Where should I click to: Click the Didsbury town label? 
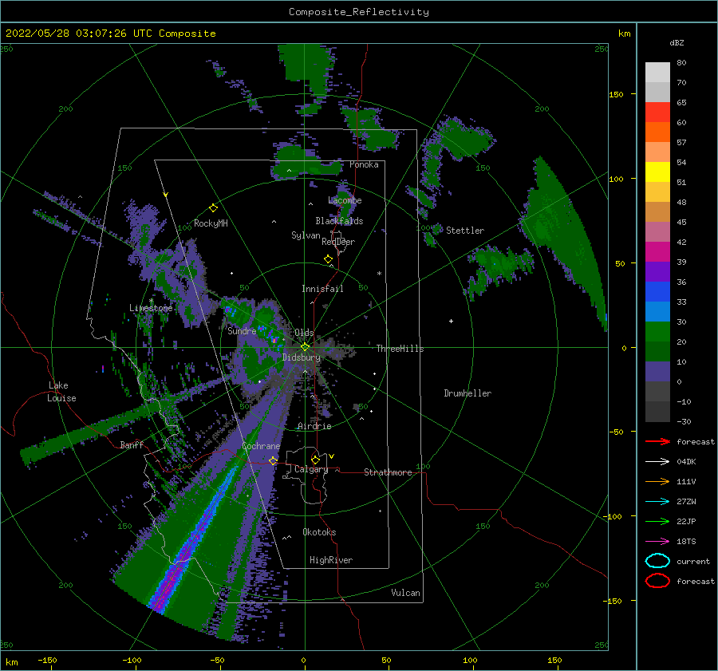tap(302, 357)
